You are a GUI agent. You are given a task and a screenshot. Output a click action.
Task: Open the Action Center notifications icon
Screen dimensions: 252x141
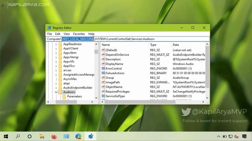tap(245, 136)
